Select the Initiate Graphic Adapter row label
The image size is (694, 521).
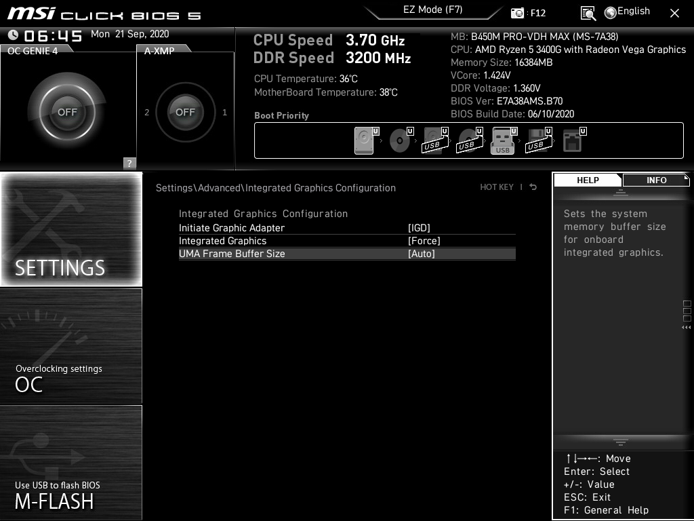click(x=232, y=228)
